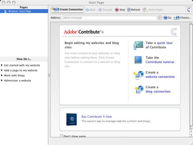
Task: Open the Contribute tutorial link
Action: pyautogui.click(x=160, y=62)
